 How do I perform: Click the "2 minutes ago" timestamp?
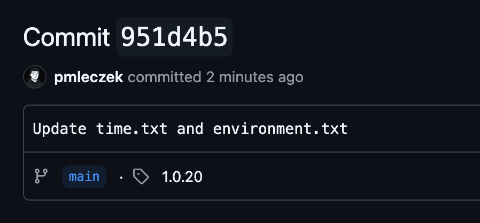pos(255,77)
